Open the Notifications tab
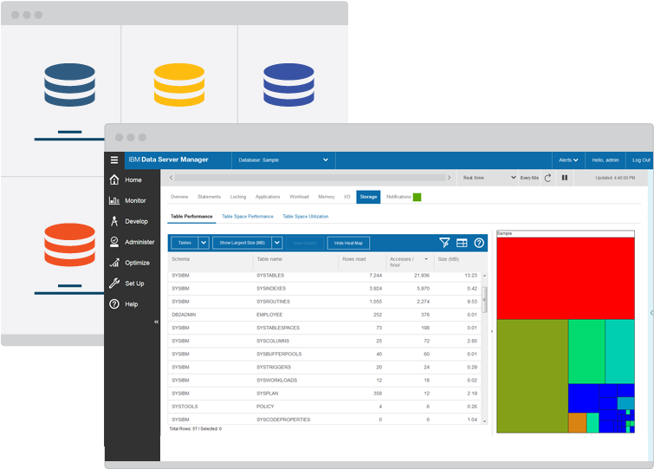This screenshot has width=654, height=469. (x=398, y=197)
